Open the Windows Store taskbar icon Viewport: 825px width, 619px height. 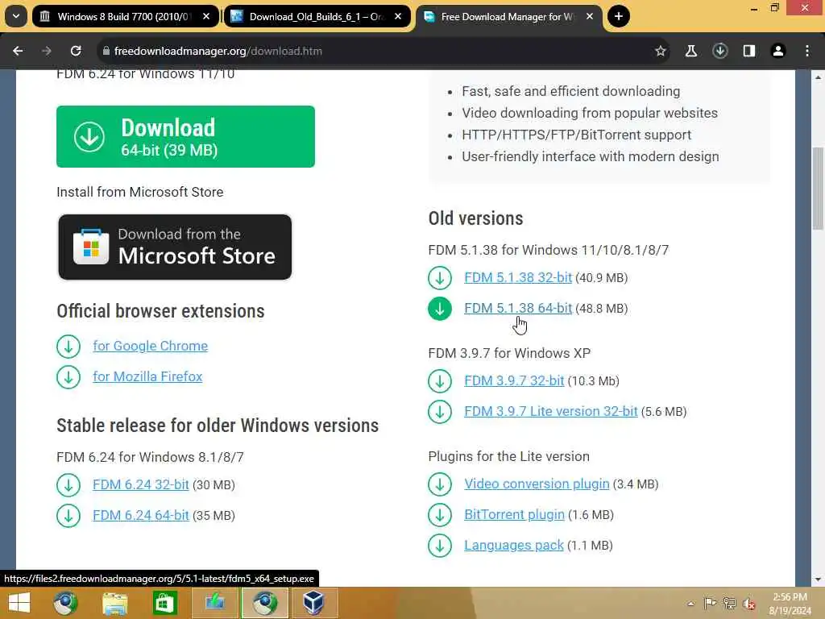click(x=164, y=603)
